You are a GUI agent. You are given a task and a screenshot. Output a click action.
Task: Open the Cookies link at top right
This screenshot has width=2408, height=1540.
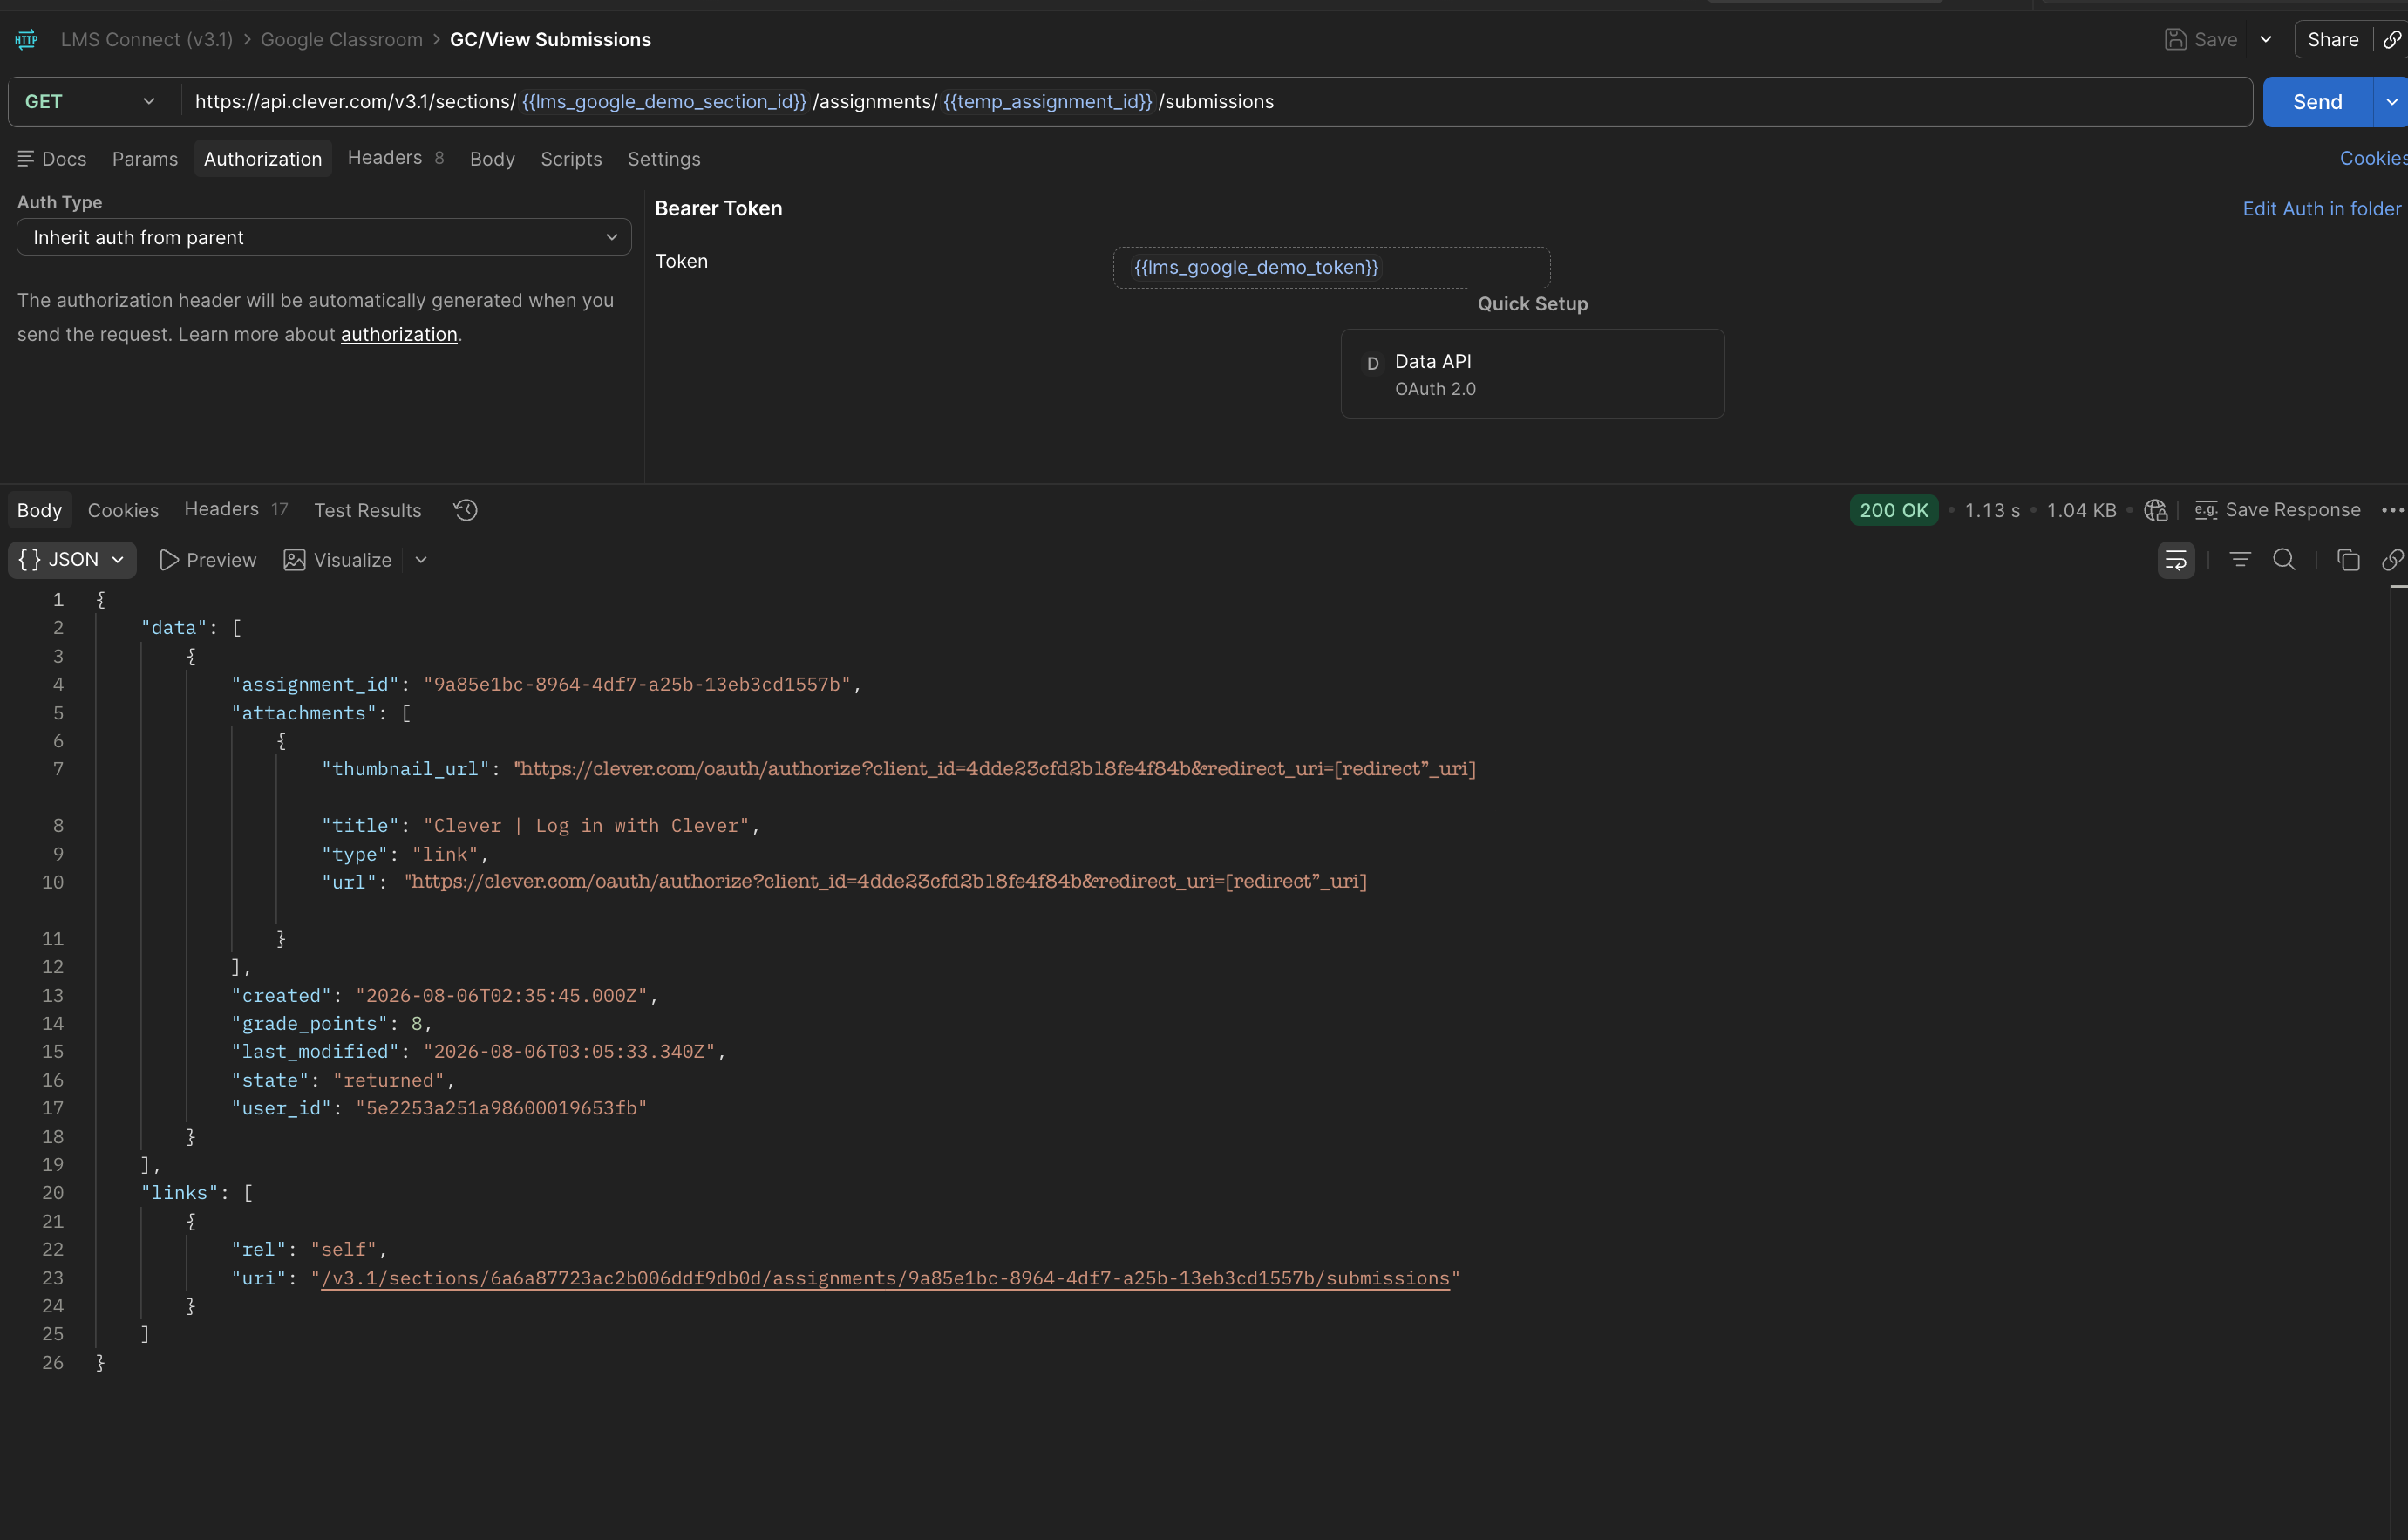pyautogui.click(x=2373, y=158)
